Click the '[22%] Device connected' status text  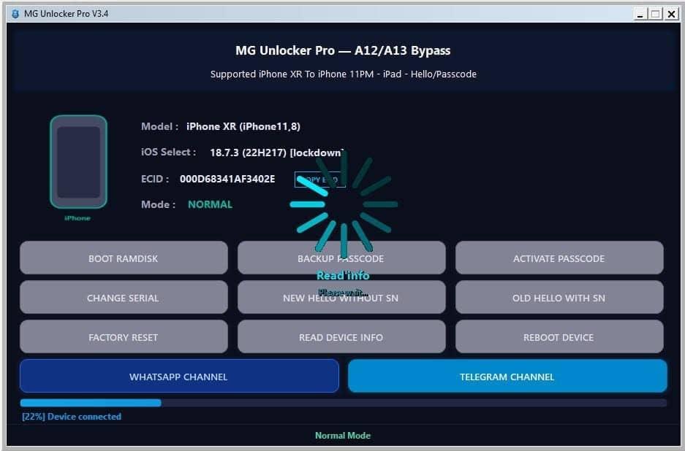[72, 417]
